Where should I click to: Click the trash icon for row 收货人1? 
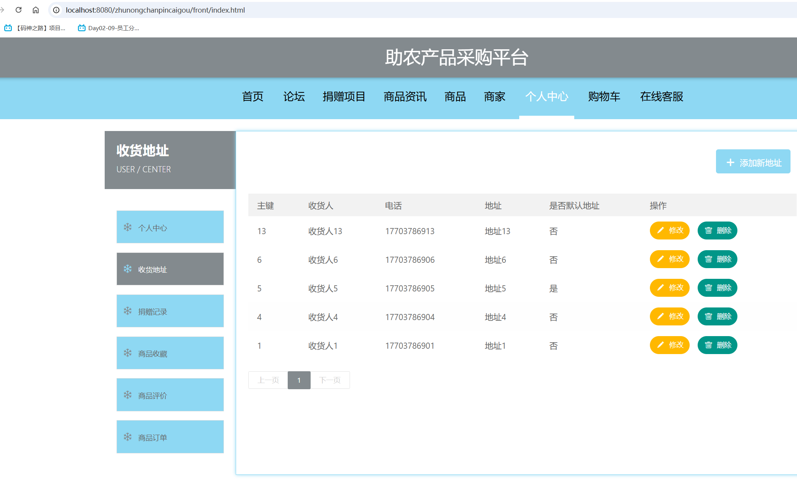click(x=708, y=345)
